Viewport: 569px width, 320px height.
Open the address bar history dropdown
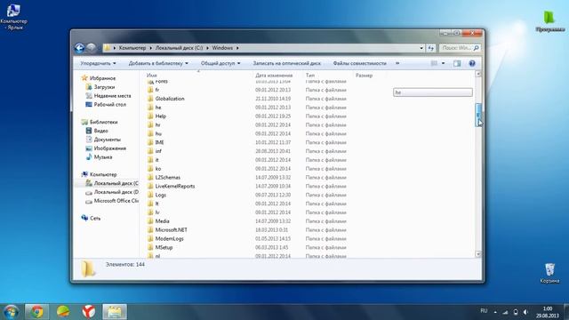click(421, 48)
